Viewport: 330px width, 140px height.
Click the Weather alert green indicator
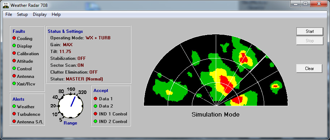click(14, 106)
